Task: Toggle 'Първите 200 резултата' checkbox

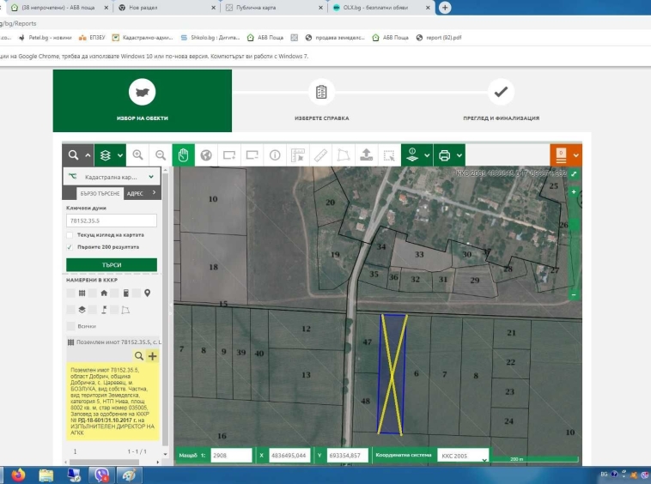Action: (x=70, y=246)
